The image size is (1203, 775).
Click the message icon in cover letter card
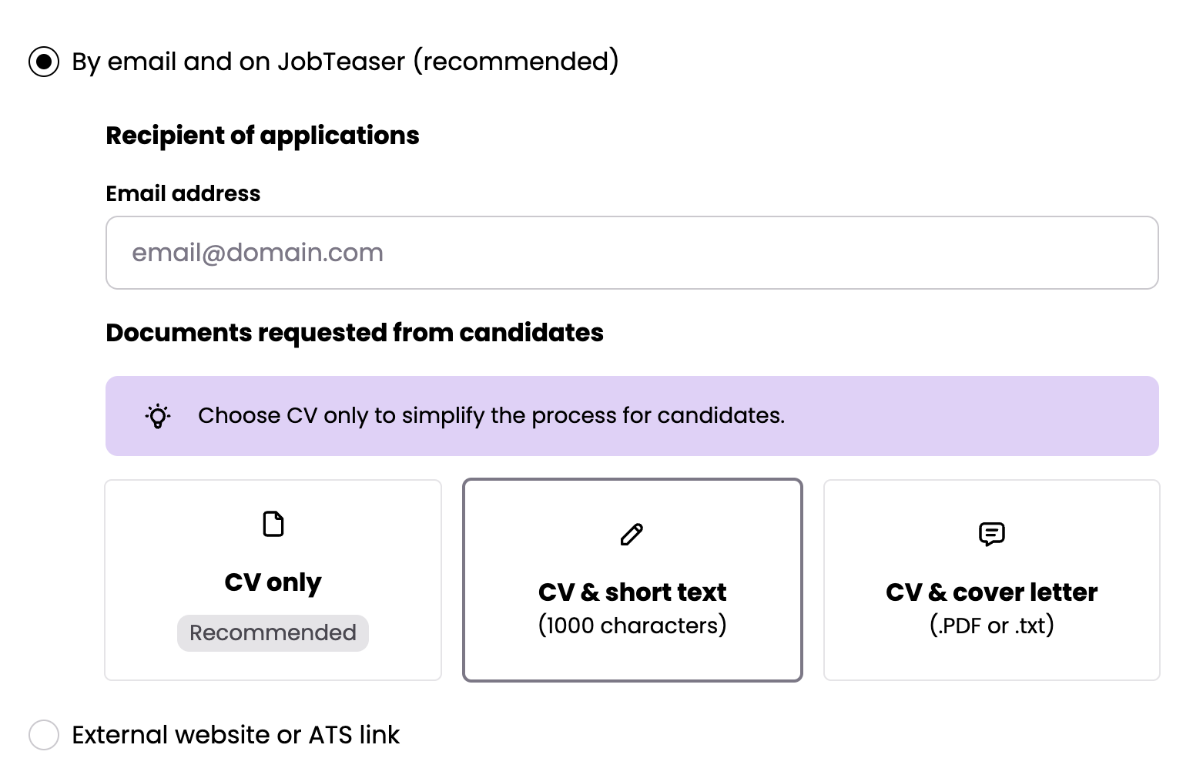(x=991, y=534)
